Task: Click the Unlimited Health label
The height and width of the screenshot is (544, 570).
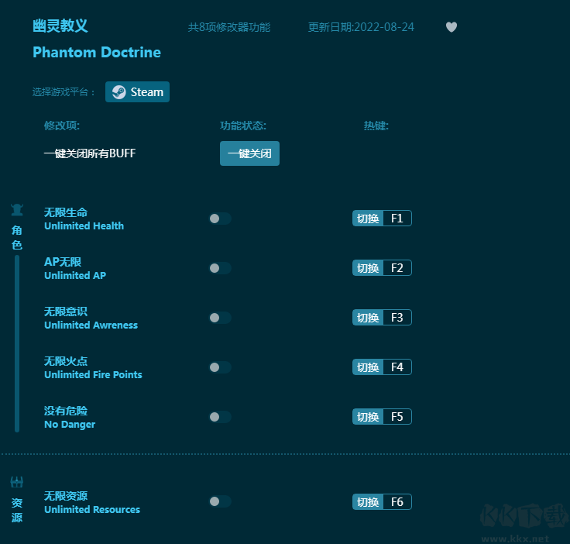Action: pyautogui.click(x=84, y=226)
